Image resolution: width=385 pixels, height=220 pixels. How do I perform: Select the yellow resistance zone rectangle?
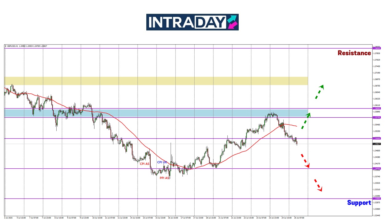(x=156, y=81)
